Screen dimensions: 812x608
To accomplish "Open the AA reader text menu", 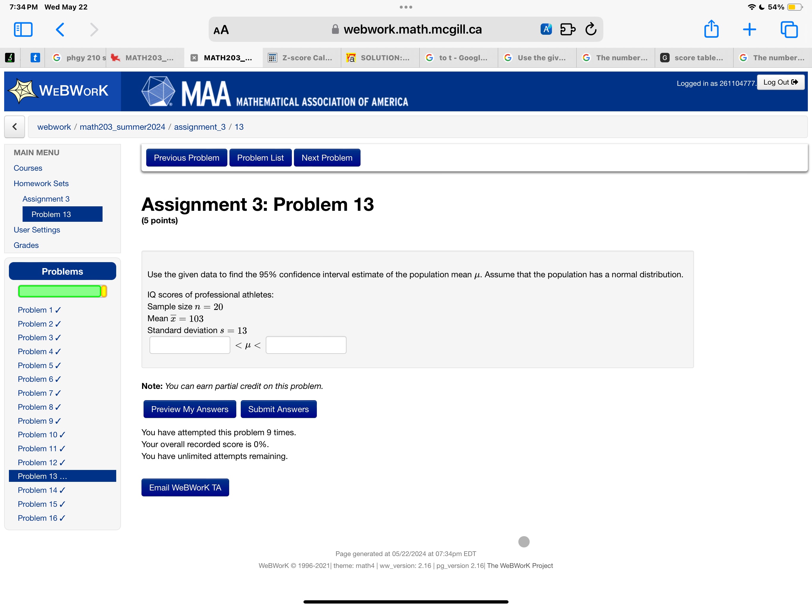I will [221, 30].
